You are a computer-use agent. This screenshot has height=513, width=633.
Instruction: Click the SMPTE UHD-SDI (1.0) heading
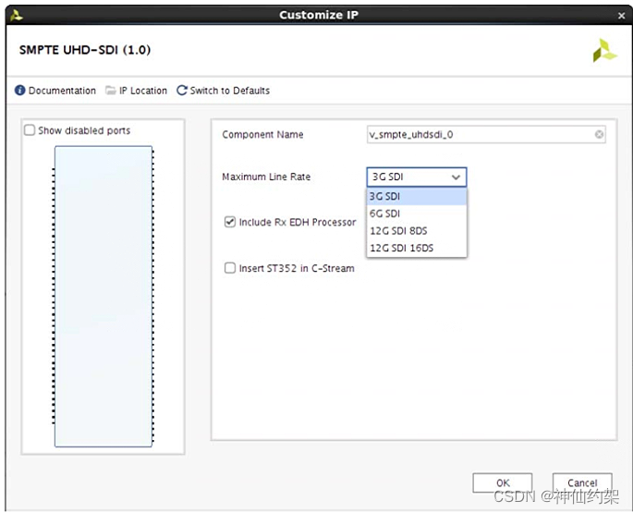click(x=85, y=50)
